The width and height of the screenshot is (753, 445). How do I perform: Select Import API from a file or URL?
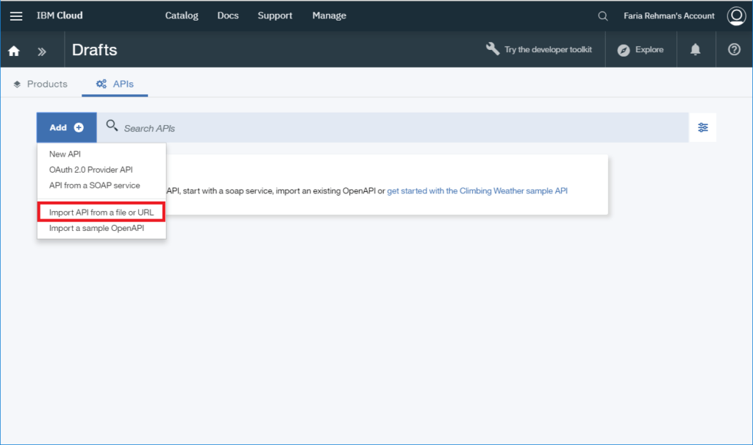101,212
